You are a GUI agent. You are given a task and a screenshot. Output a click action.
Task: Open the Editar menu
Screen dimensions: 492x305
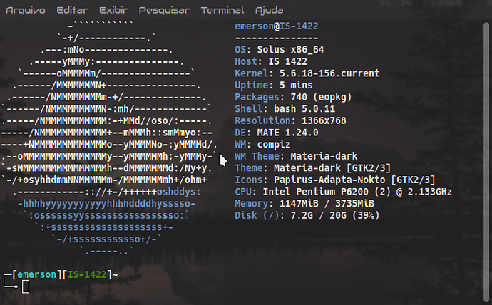72,11
